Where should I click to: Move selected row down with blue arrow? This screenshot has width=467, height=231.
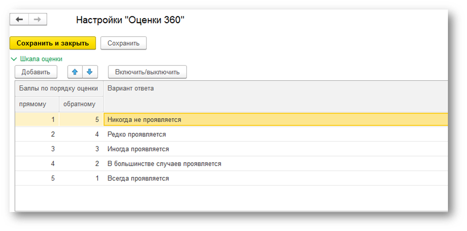(90, 72)
